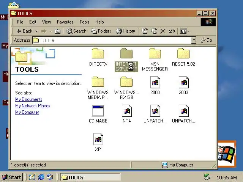
Task: Expand the Address bar dropdown
Action: coord(194,40)
